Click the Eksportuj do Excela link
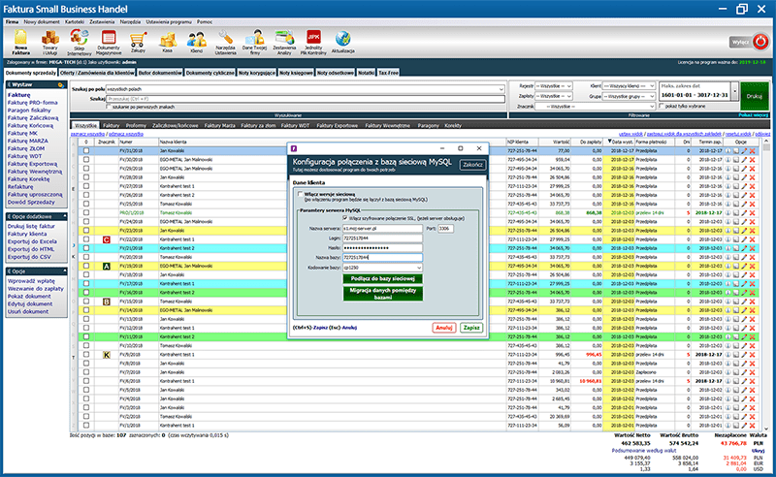The width and height of the screenshot is (776, 477). [32, 241]
